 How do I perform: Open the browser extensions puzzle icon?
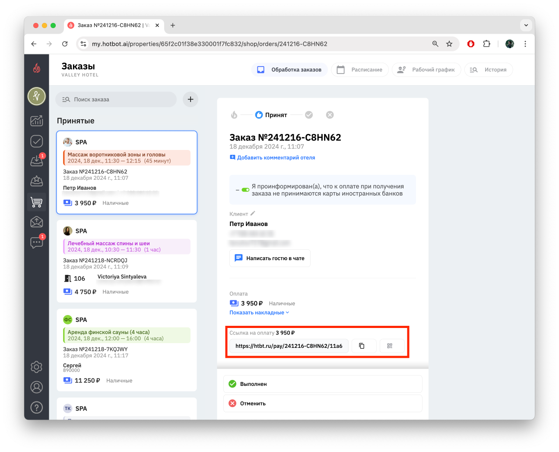[487, 44]
